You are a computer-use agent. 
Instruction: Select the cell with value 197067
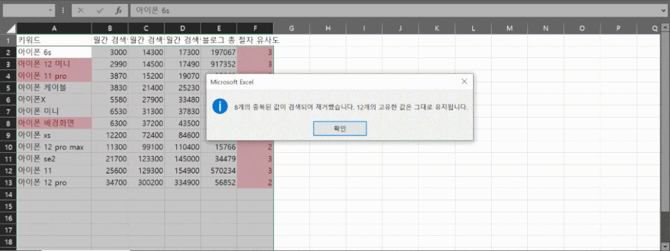click(218, 53)
